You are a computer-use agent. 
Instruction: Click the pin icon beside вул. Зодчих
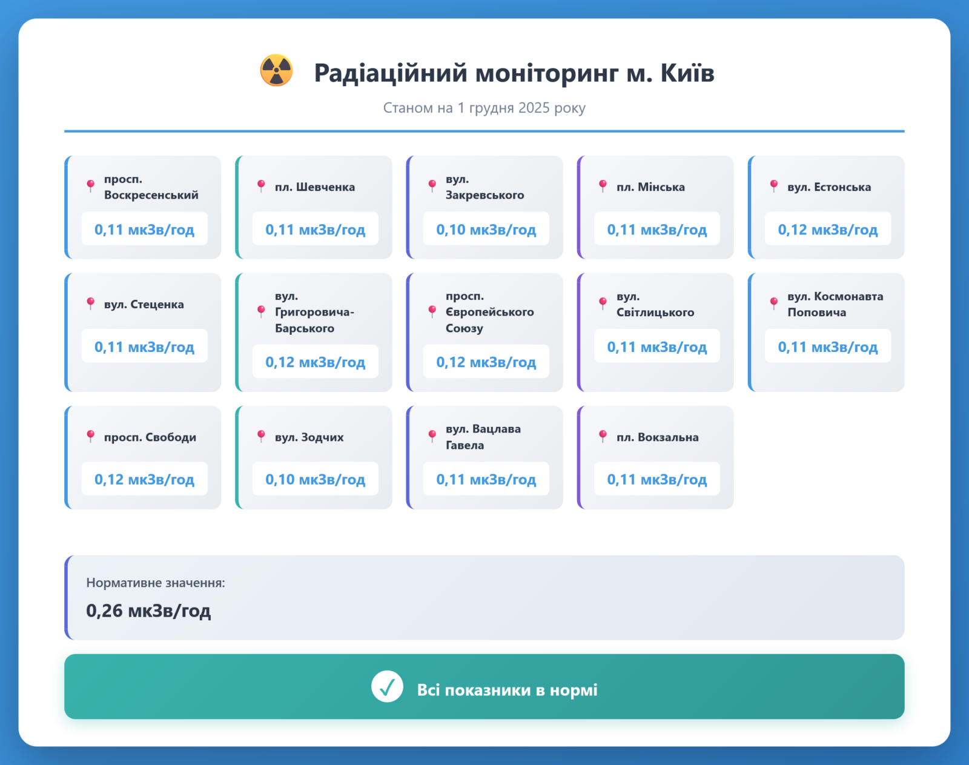(261, 436)
